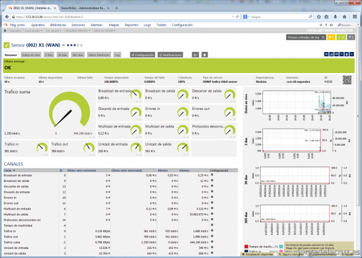Screen dimensions: 362x258
Task: Click the gray unknown-sensors badge
Action: click(351, 37)
